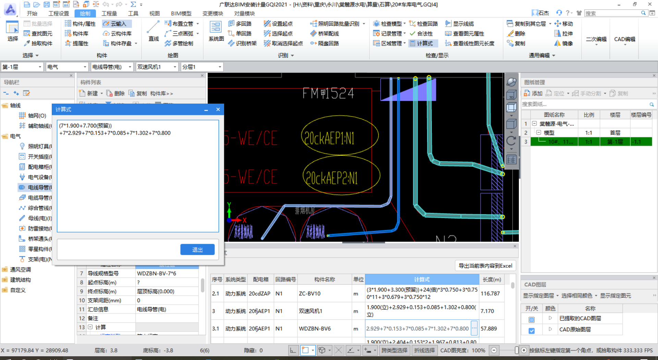Click 显示线缆 show cables tool
The width and height of the screenshot is (658, 360).
[460, 24]
